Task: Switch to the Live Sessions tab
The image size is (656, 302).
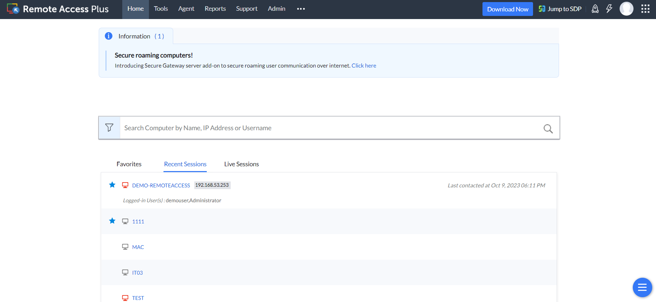Action: coord(242,164)
